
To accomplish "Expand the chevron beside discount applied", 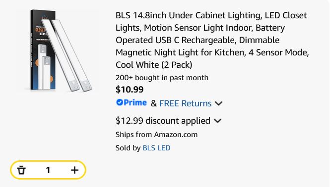I will coord(217,121).
